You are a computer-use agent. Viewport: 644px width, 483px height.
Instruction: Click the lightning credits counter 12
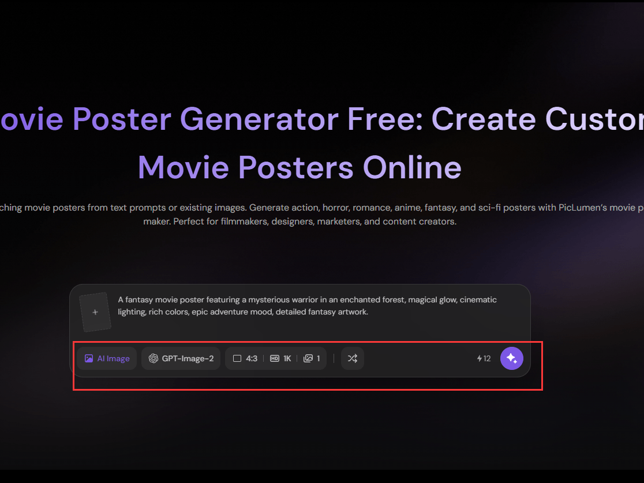pos(484,358)
